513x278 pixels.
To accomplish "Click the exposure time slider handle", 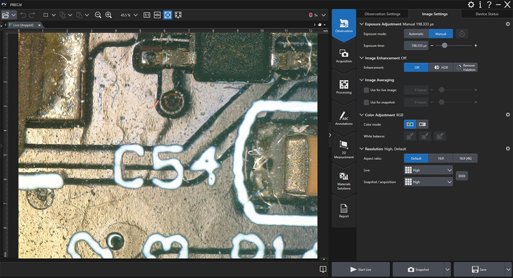I will point(445,45).
